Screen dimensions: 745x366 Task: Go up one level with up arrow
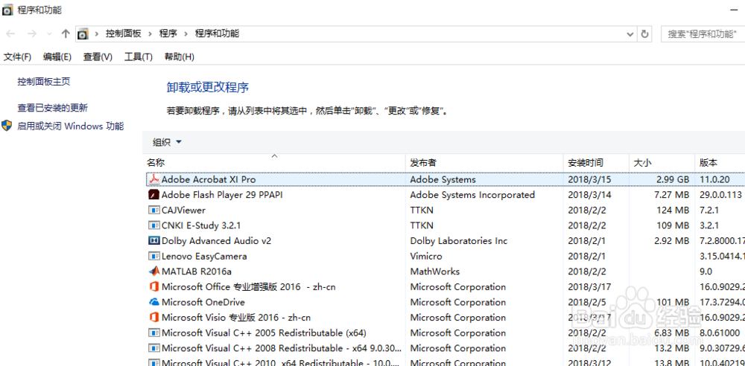click(x=66, y=33)
